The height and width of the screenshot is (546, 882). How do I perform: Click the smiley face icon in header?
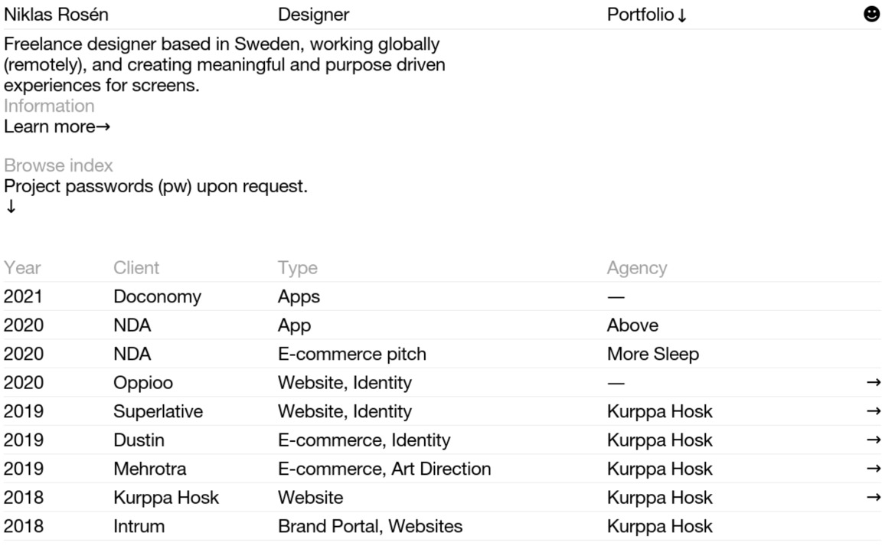(871, 14)
